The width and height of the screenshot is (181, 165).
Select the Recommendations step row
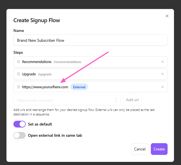[90, 62]
